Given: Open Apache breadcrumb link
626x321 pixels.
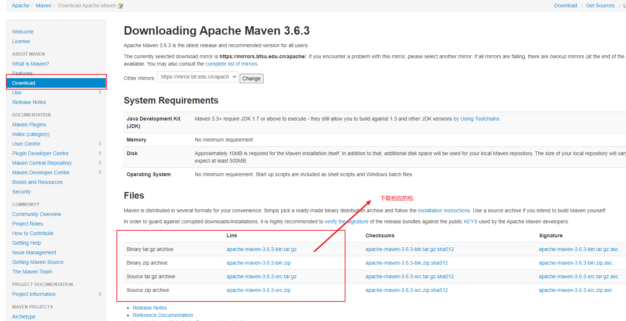Looking at the screenshot, I should (21, 6).
